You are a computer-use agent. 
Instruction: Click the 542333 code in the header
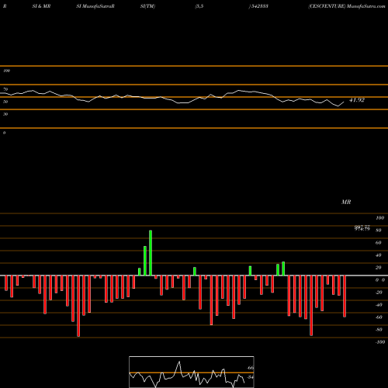point(259,6)
